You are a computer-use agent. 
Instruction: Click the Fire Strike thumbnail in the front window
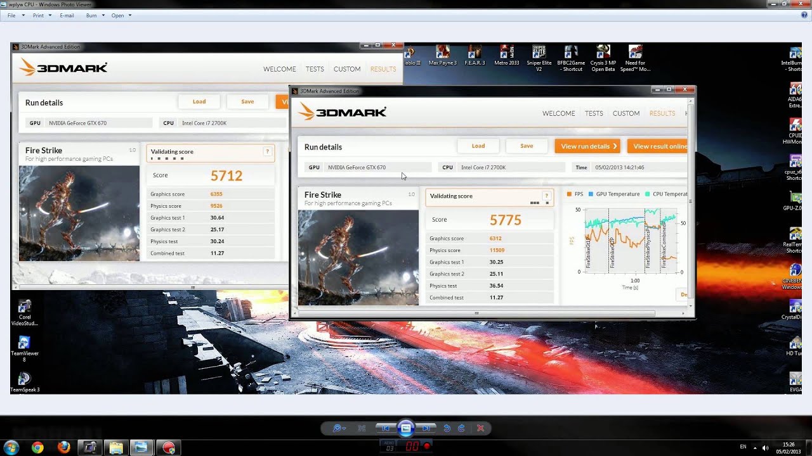(358, 257)
